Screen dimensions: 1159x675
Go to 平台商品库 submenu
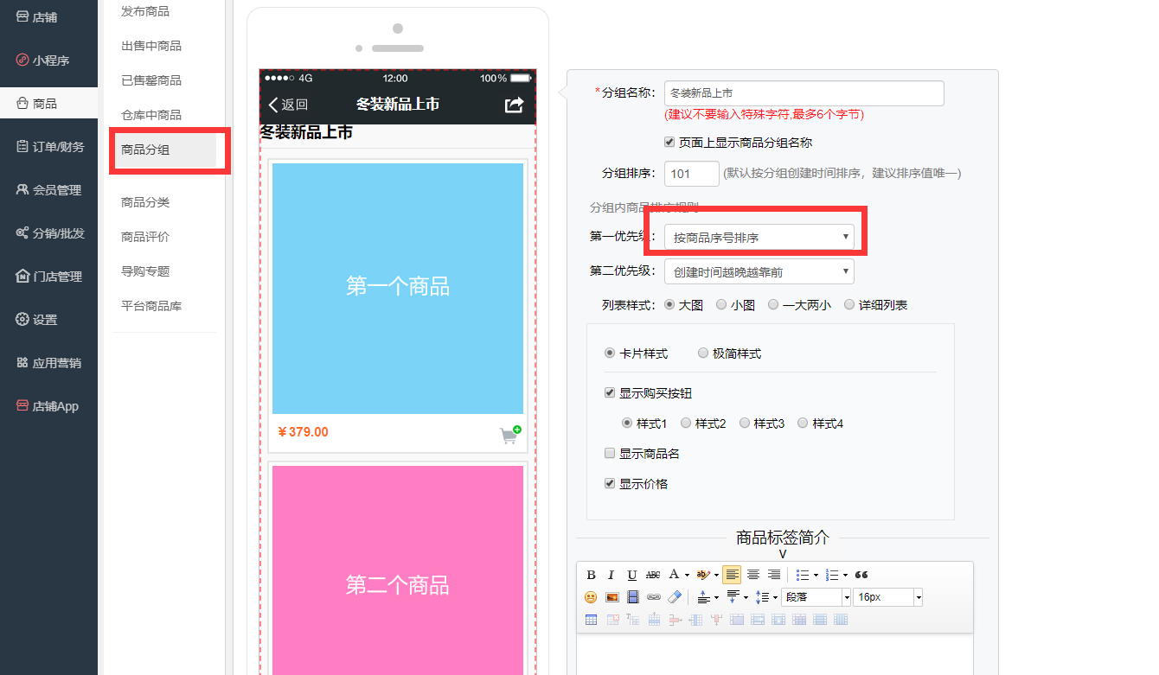tap(151, 306)
